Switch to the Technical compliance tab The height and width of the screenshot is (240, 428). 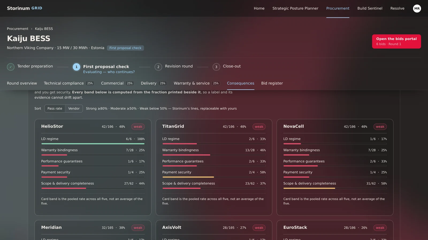69,83
